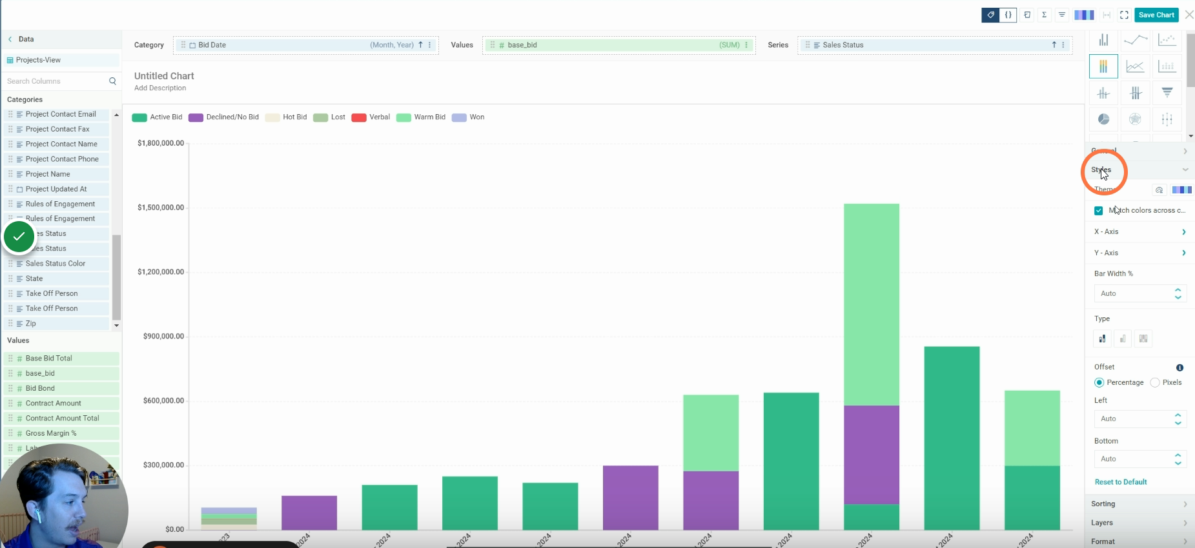This screenshot has height=548, width=1195.
Task: Toggle Active Bid series in legend
Action: tap(157, 117)
